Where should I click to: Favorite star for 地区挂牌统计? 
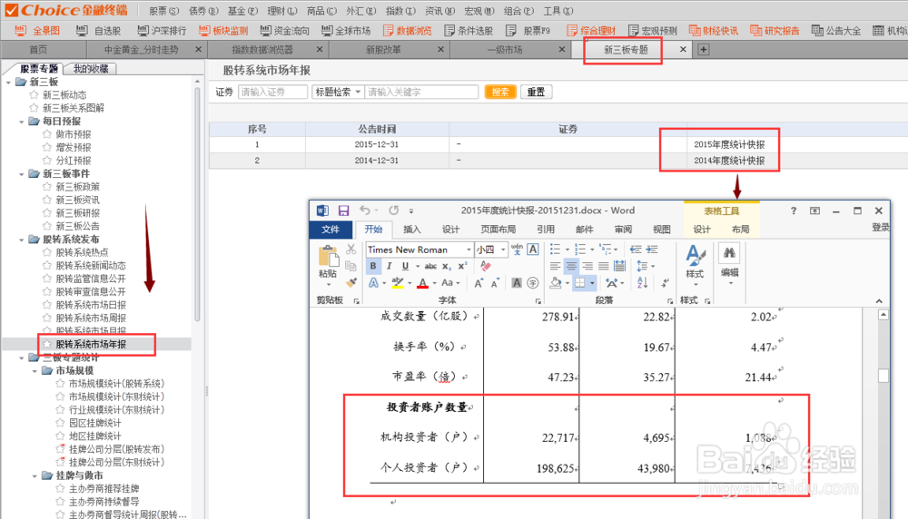[60, 436]
